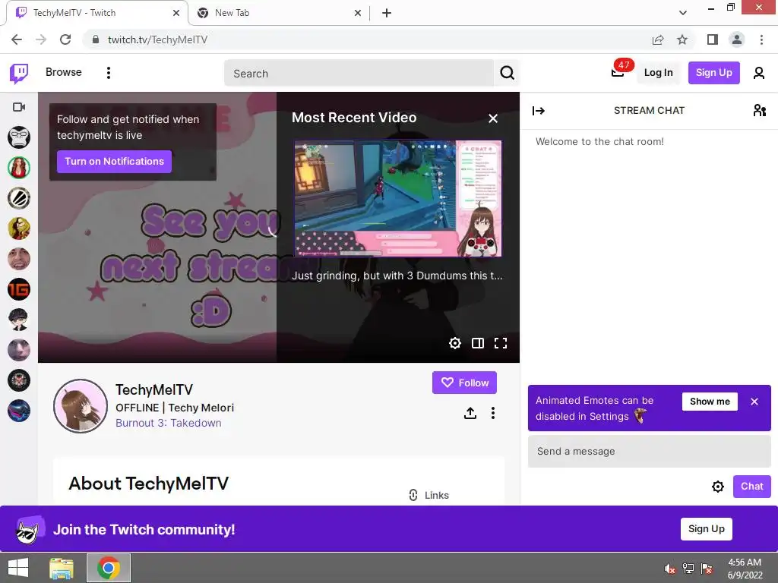
Task: Open Chrome profile avatar
Action: tap(737, 39)
